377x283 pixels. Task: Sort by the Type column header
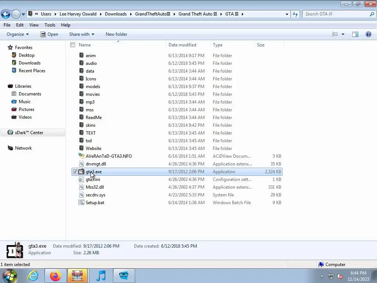218,45
